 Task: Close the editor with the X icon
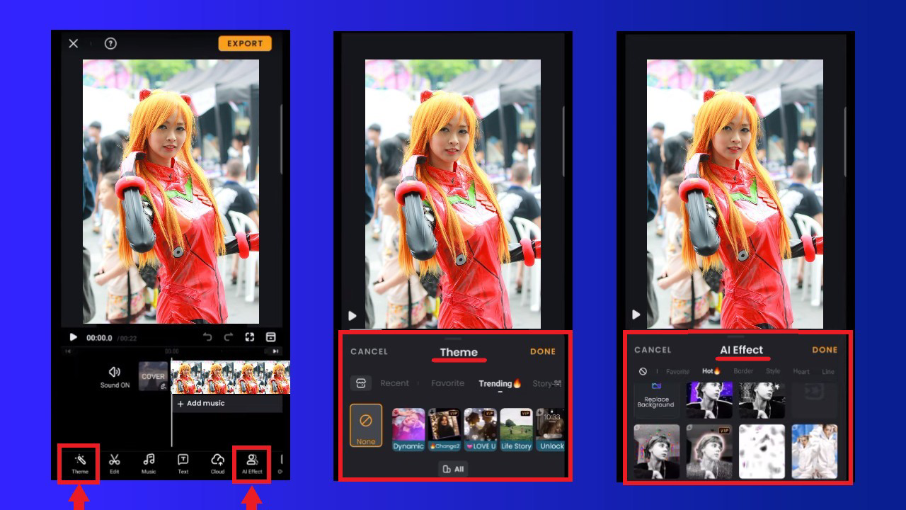pos(74,43)
